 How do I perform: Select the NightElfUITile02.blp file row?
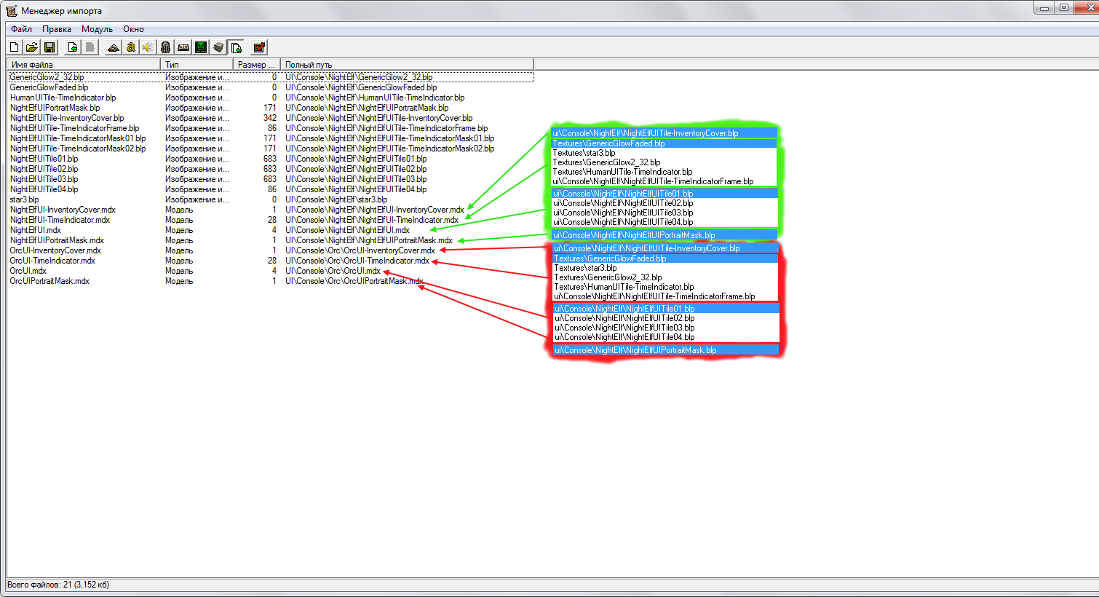(271, 169)
